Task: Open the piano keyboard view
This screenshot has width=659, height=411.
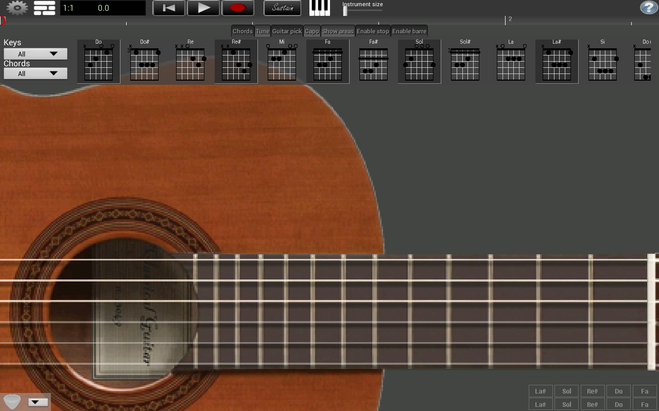Action: pyautogui.click(x=319, y=8)
